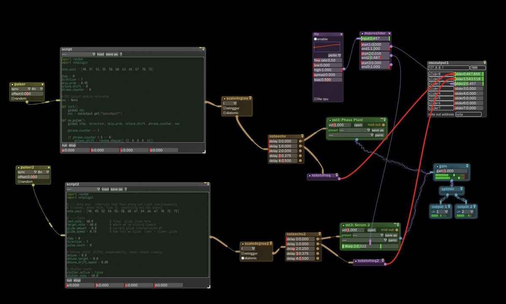Click the Serum 2 panic button

[x=393, y=240]
